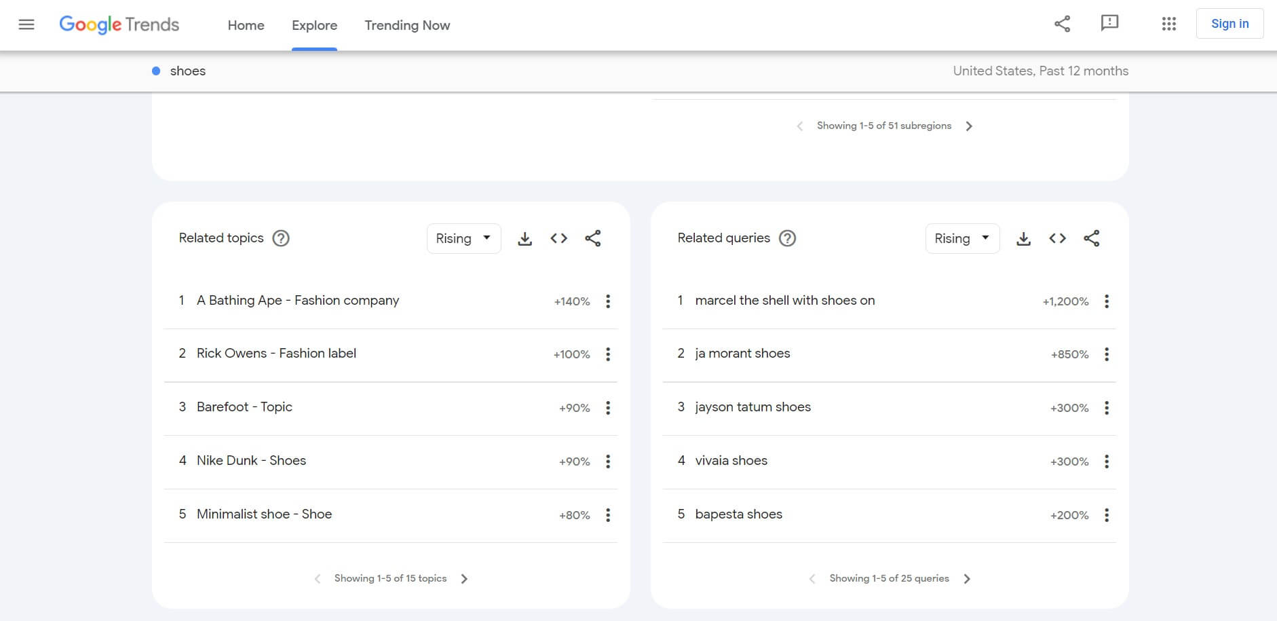Screen dimensions: 1277x621
Task: Click the Sign in button
Action: (1230, 24)
